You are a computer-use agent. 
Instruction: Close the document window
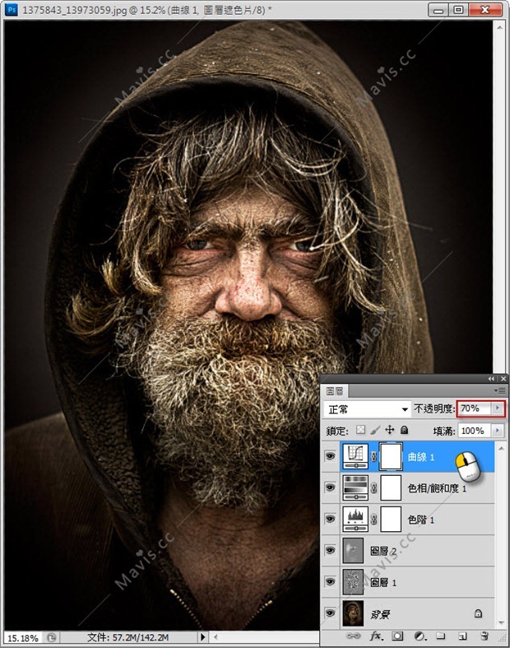coord(485,10)
